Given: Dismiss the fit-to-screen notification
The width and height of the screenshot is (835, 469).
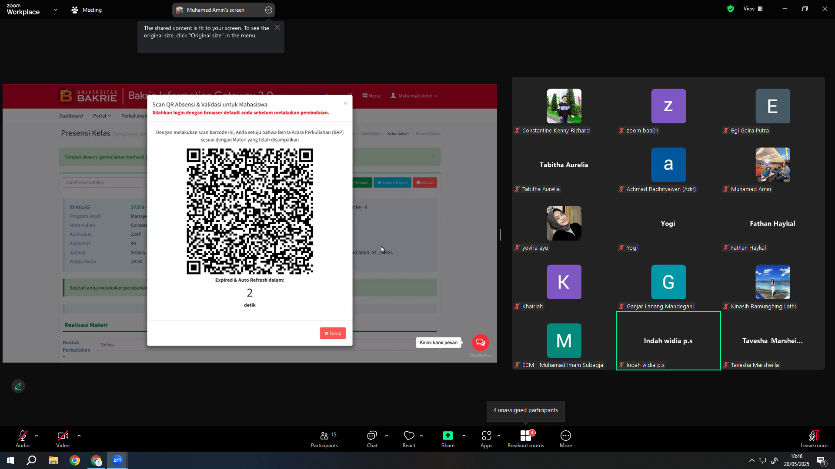Looking at the screenshot, I should (x=277, y=27).
